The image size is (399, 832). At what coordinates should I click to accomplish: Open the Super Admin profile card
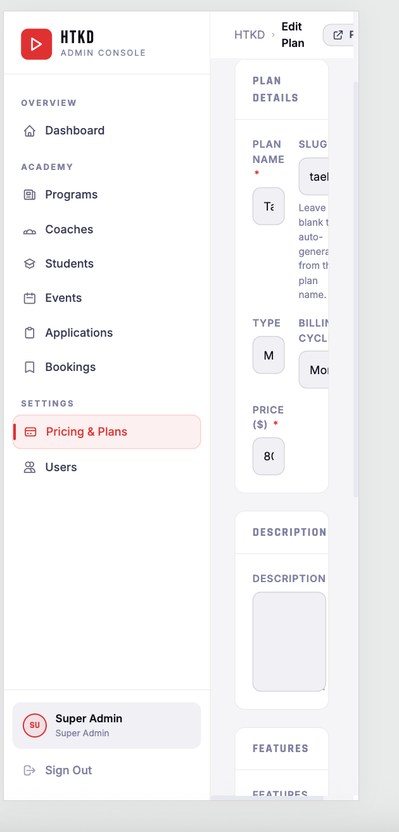pos(106,725)
